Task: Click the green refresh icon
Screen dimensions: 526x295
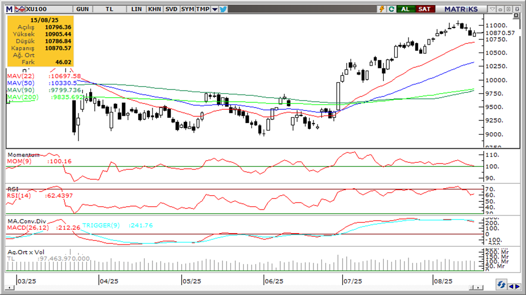Action: click(391, 9)
